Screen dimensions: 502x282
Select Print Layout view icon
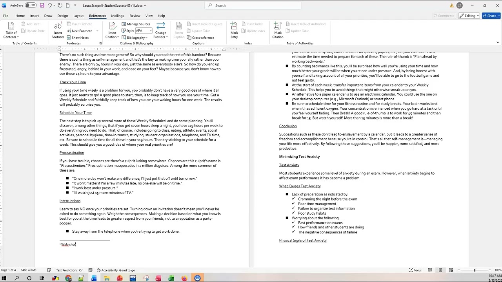point(440,270)
